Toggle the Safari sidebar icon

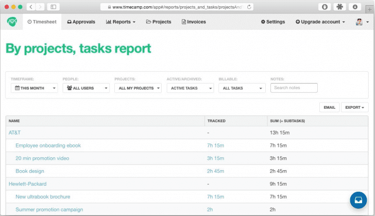point(54,7)
